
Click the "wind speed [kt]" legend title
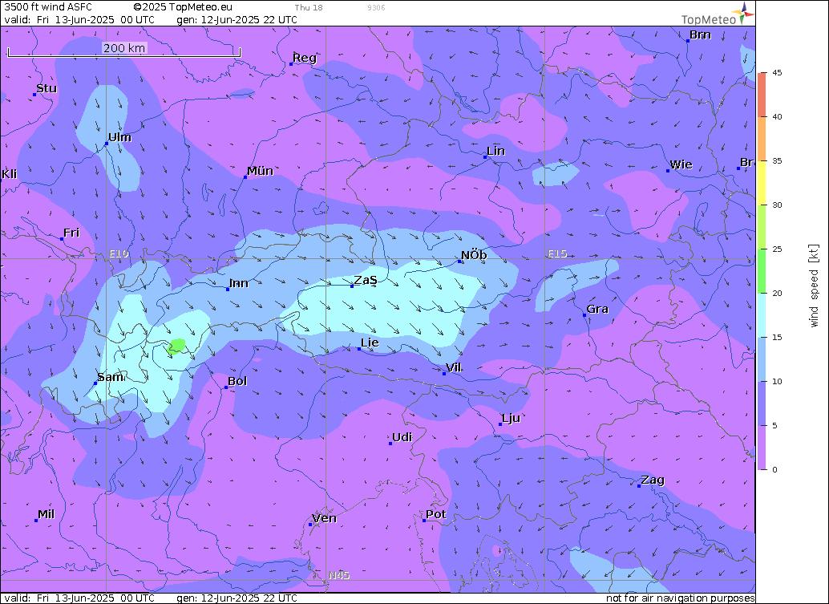813,286
